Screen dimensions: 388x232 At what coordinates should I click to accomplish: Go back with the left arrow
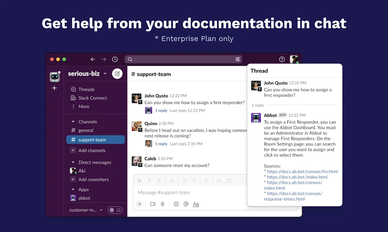pos(93,59)
